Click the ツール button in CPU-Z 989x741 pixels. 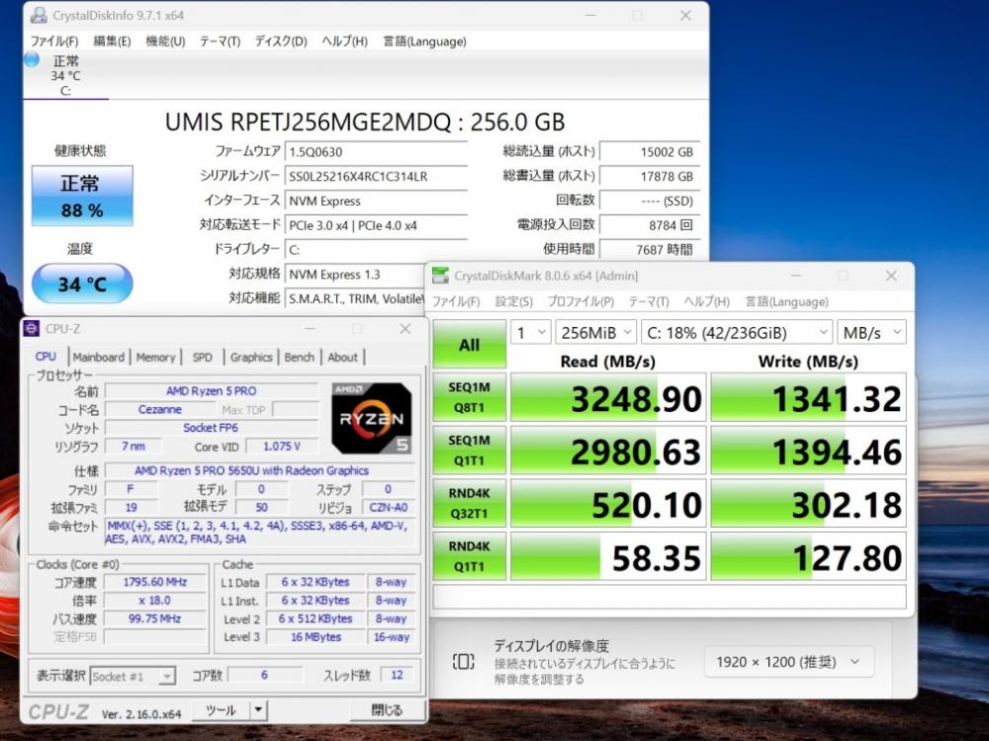click(222, 710)
